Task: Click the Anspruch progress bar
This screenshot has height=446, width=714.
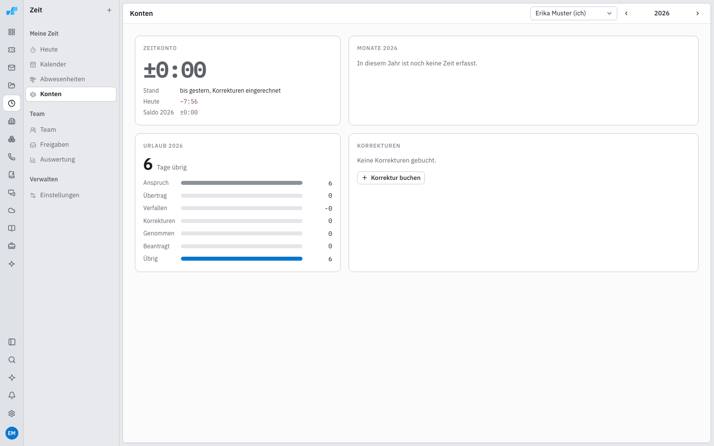Action: pyautogui.click(x=241, y=183)
